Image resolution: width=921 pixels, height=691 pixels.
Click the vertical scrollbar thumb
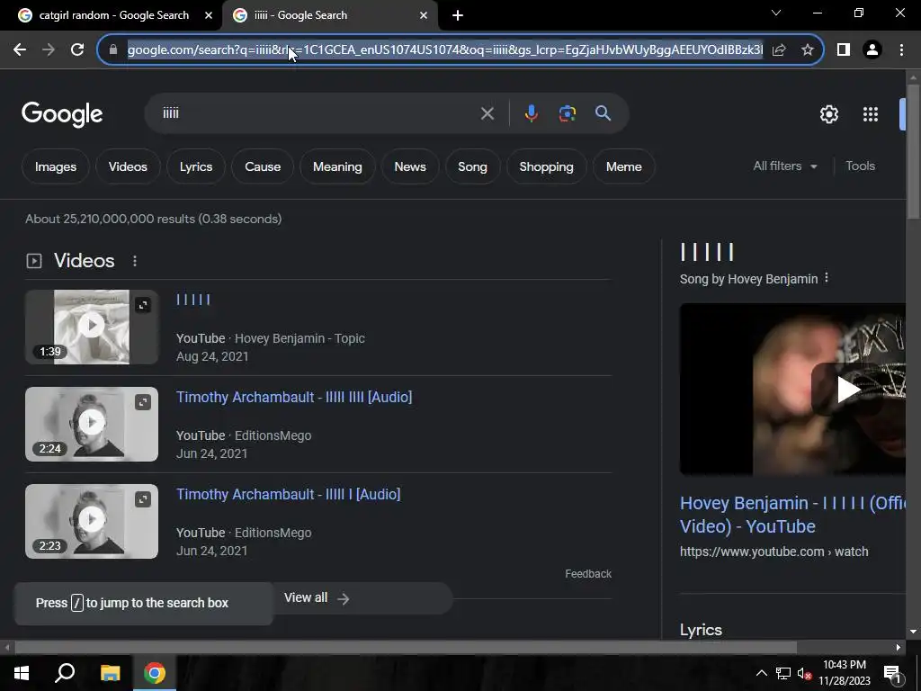(x=914, y=151)
